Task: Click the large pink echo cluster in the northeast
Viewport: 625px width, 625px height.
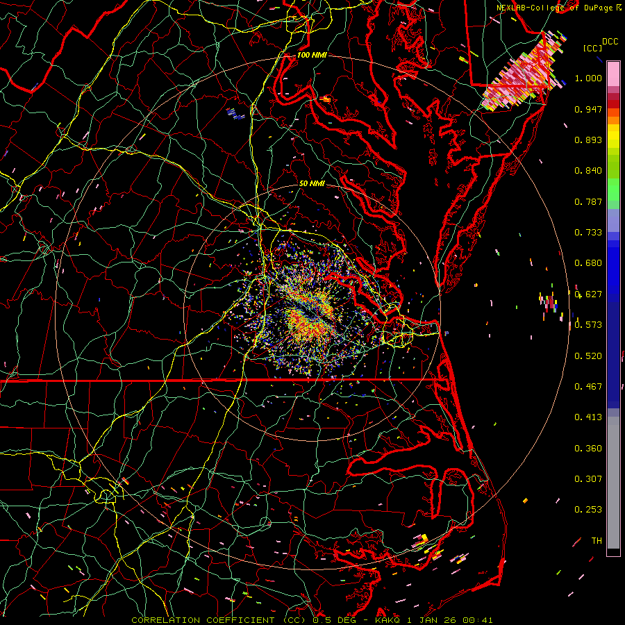Action: click(524, 73)
